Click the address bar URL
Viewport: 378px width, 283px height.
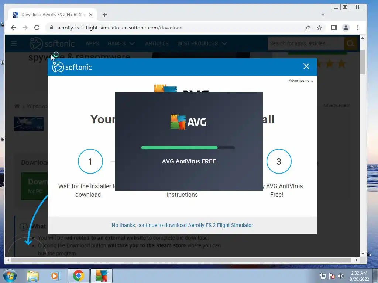[x=120, y=28]
